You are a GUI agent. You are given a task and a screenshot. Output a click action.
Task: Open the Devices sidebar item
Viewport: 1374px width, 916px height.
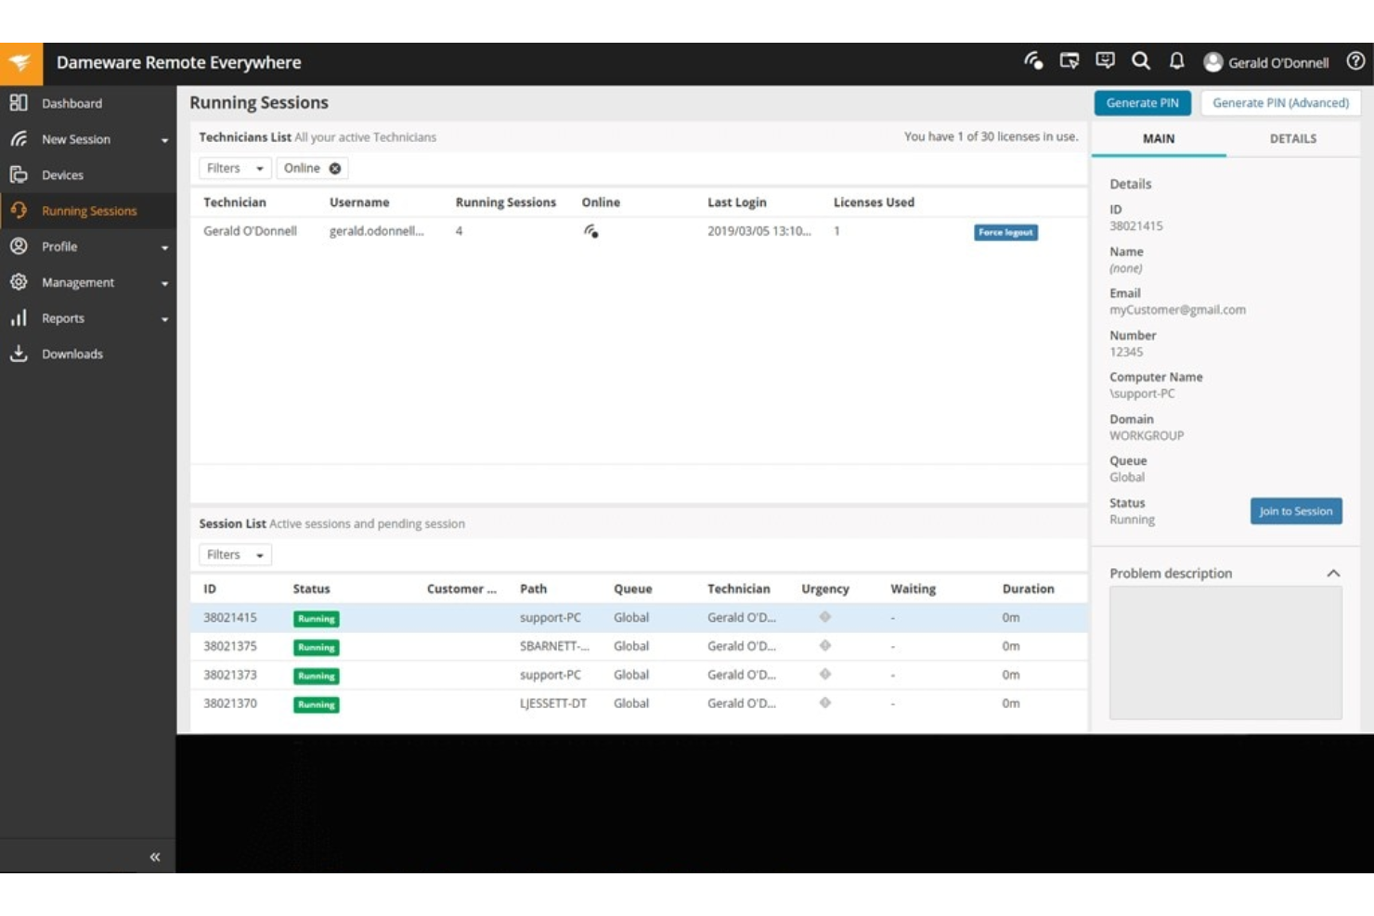coord(62,174)
